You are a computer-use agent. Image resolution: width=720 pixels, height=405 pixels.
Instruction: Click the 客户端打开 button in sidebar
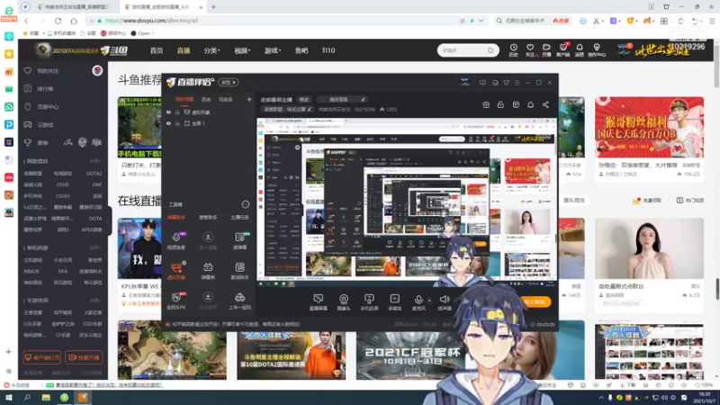click(41, 357)
